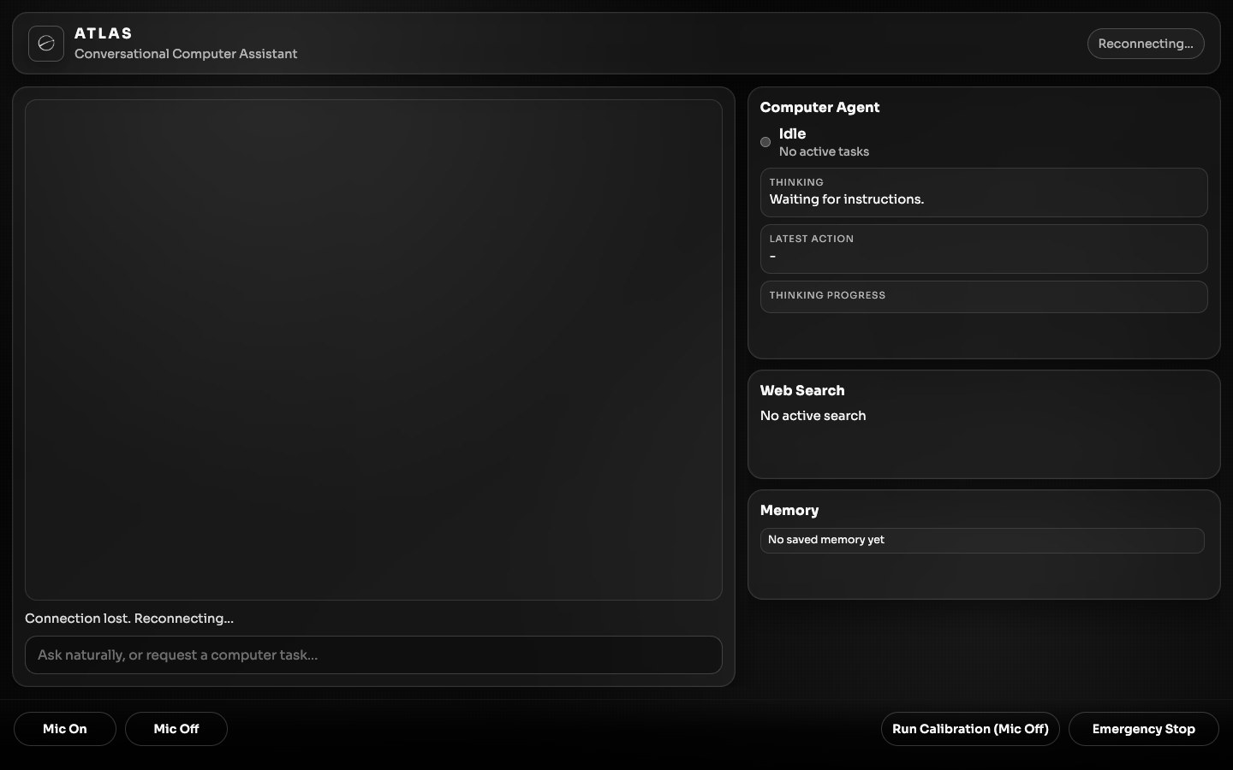Click inside the empty conversation area
This screenshot has width=1233, height=770.
[373, 350]
